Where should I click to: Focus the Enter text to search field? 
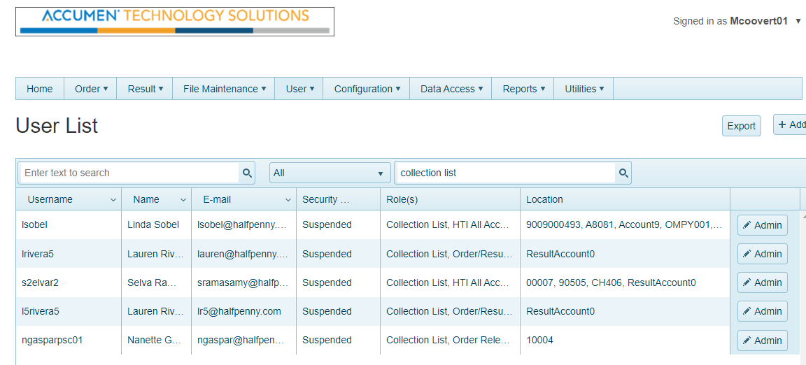[x=129, y=173]
